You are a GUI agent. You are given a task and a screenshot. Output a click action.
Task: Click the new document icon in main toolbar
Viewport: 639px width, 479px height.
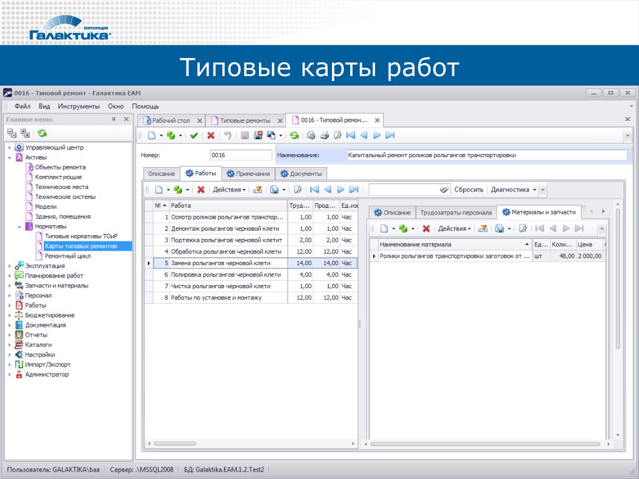(x=152, y=135)
